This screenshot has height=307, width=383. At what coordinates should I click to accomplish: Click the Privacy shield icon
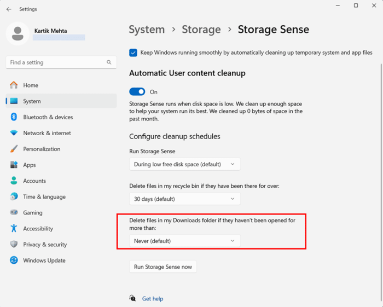(14, 244)
